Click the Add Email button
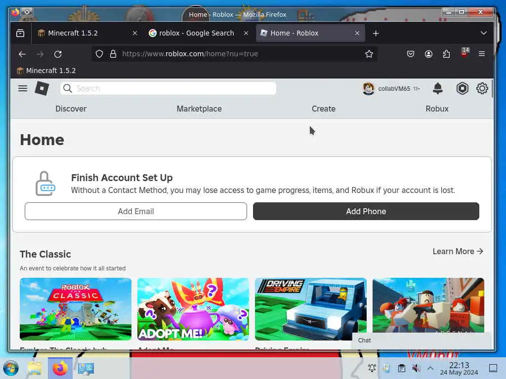 [136, 211]
